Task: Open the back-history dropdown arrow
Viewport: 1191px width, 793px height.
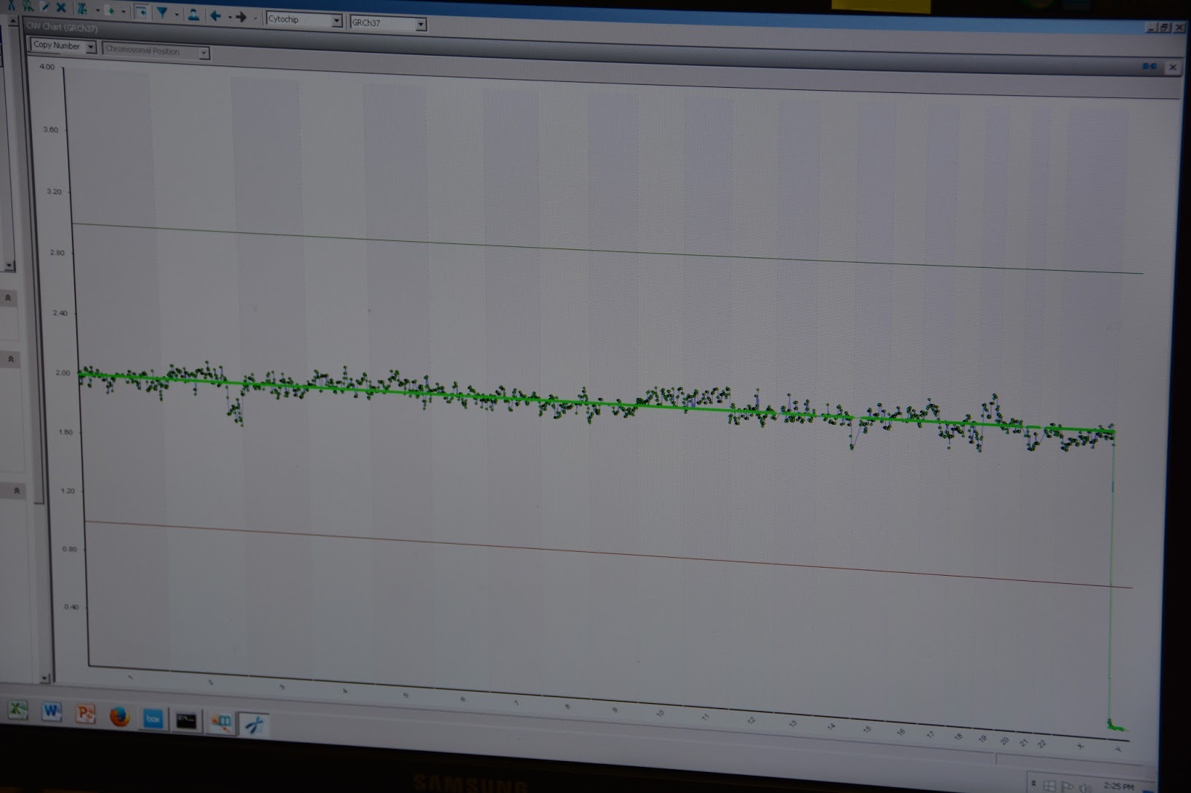Action: click(229, 16)
